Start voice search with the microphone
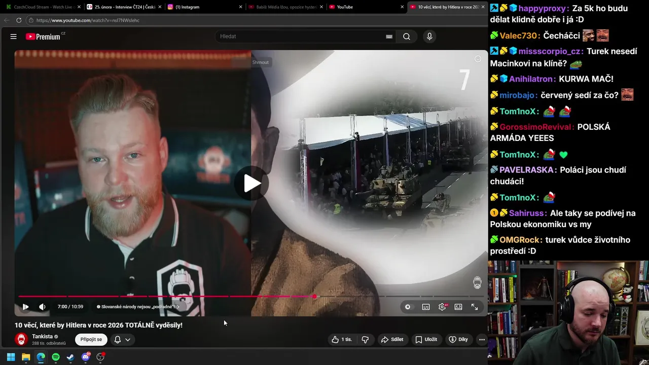The height and width of the screenshot is (365, 649). 429,36
